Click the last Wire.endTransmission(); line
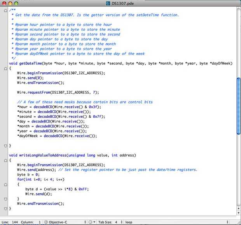 pyautogui.click(x=40, y=204)
